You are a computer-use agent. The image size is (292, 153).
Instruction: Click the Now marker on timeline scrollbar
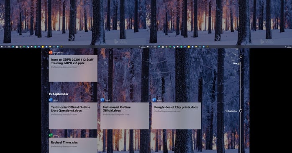236,63
